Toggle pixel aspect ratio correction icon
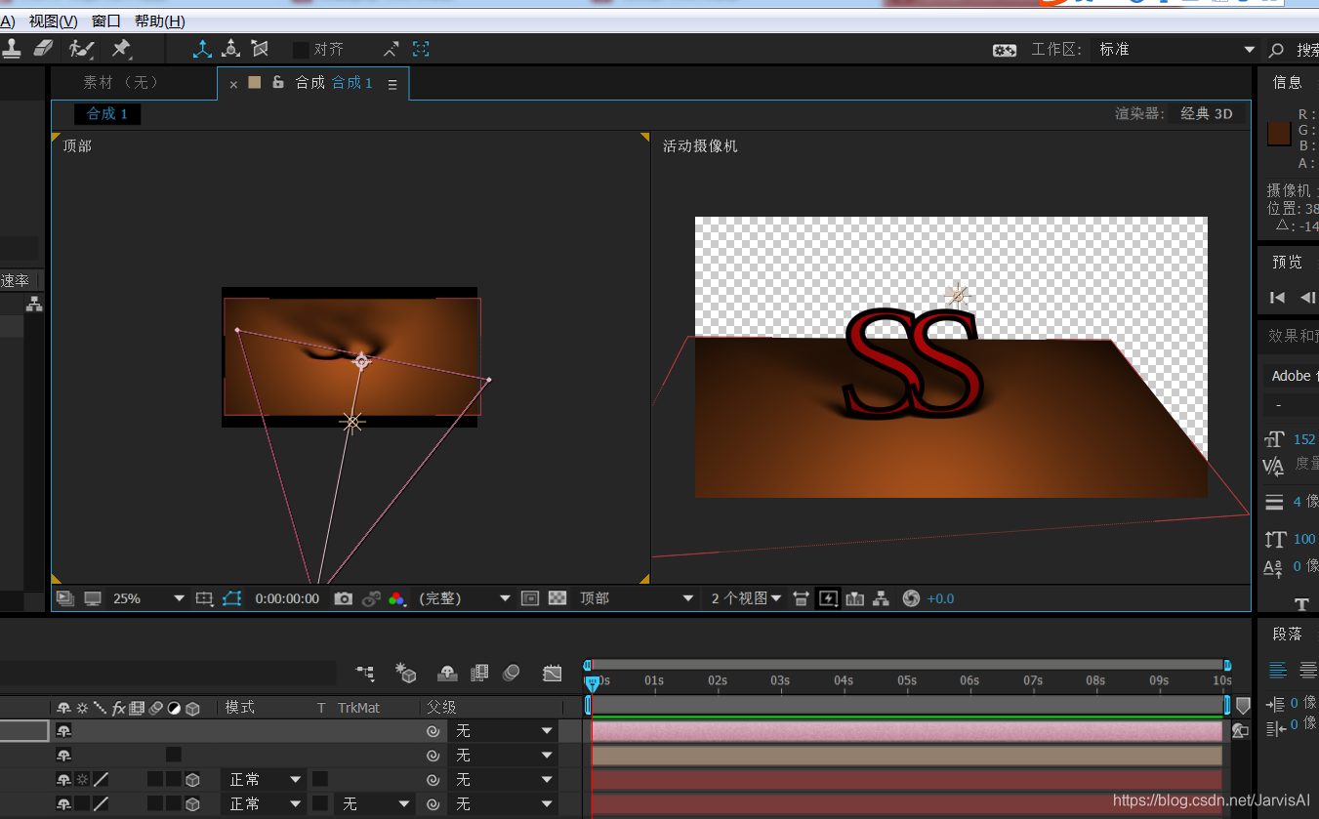This screenshot has height=819, width=1319. pyautogui.click(x=801, y=598)
